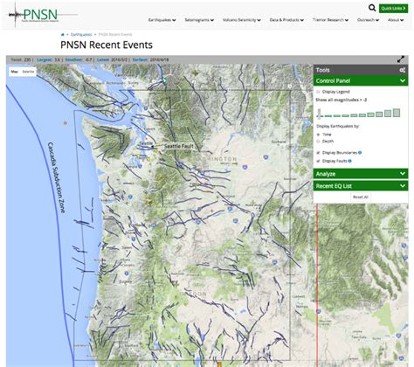Open the Tremor Research dropdown
The width and height of the screenshot is (414, 367).
330,20
